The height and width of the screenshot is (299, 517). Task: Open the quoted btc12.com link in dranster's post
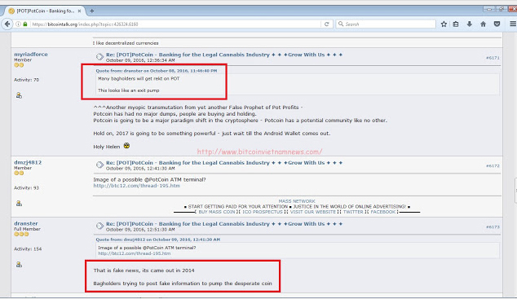pyautogui.click(x=135, y=253)
